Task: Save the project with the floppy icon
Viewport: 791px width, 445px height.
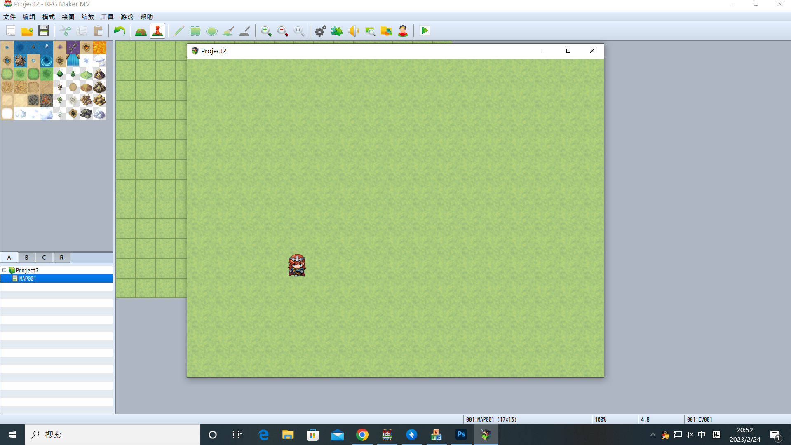Action: coord(44,31)
